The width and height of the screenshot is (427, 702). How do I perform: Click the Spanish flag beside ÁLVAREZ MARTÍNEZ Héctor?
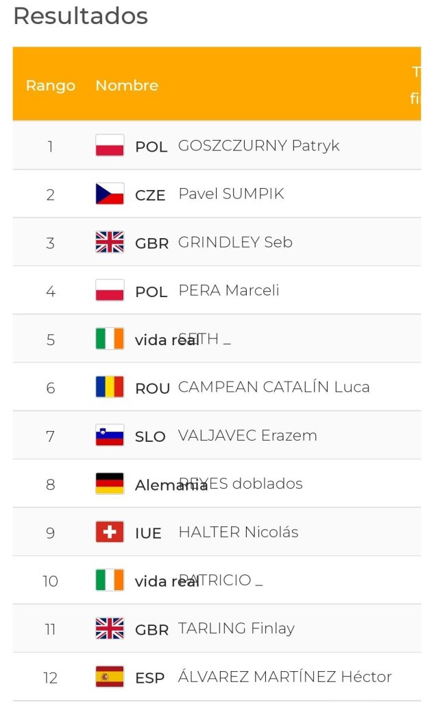pyautogui.click(x=110, y=677)
